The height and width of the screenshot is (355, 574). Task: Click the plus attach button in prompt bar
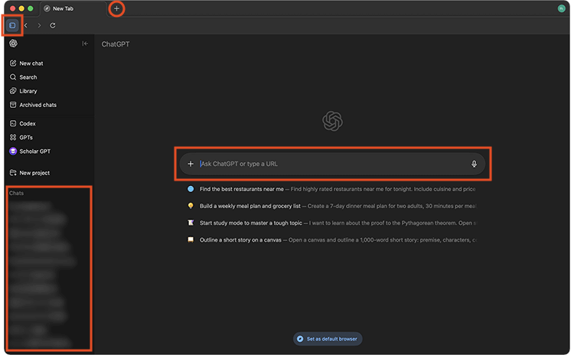pyautogui.click(x=191, y=164)
